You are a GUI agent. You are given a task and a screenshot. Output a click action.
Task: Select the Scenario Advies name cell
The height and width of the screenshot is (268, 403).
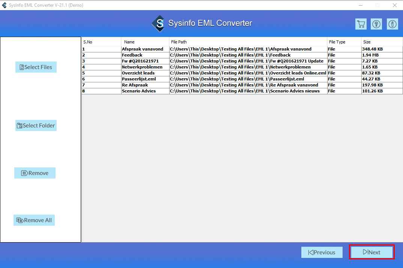click(145, 91)
